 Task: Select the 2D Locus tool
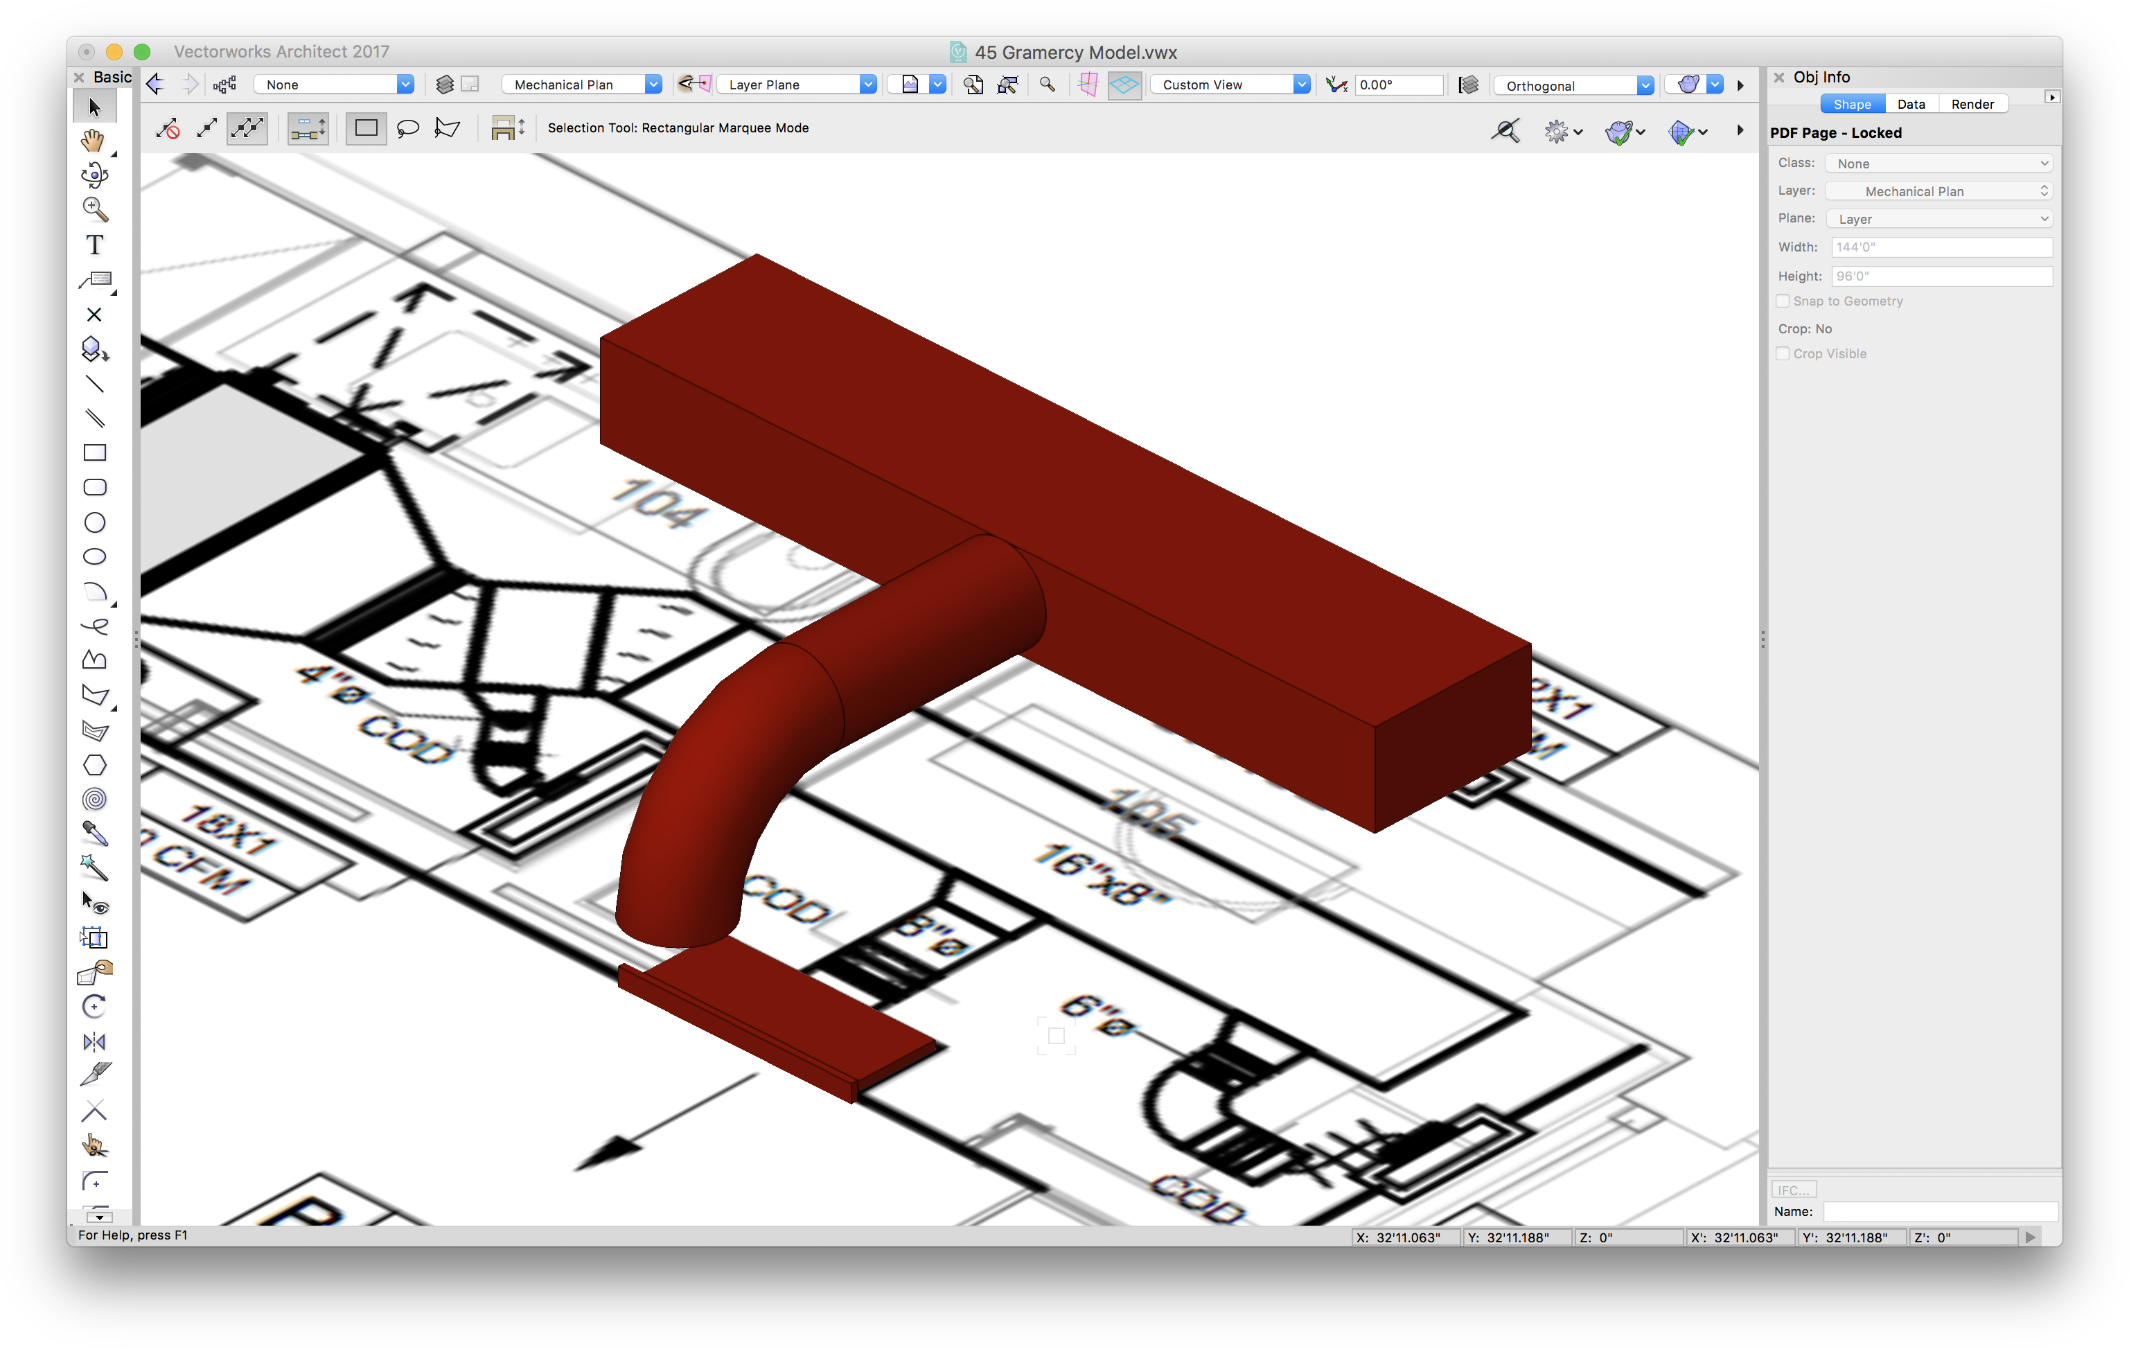94,315
